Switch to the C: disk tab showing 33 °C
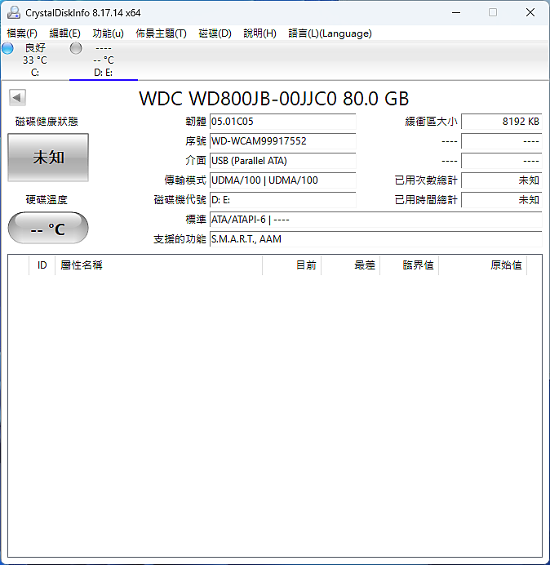This screenshot has width=550, height=565. (x=35, y=60)
